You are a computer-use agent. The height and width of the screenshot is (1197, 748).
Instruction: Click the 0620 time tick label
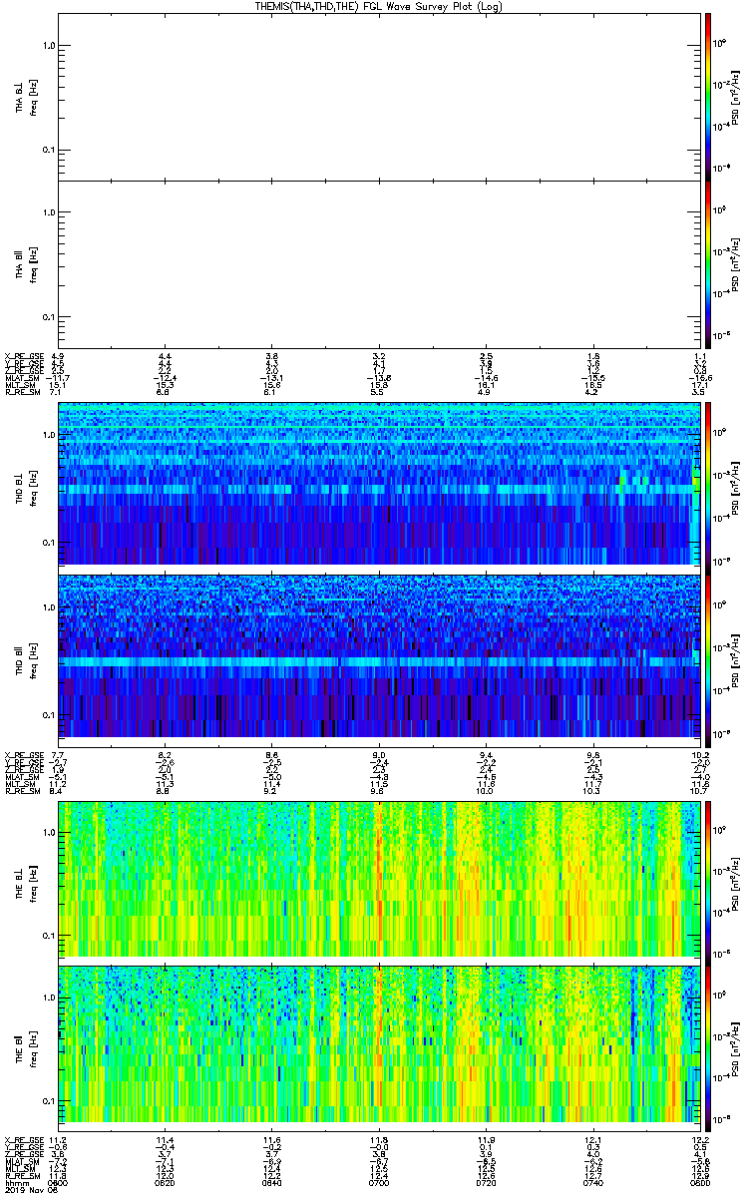pyautogui.click(x=166, y=1182)
